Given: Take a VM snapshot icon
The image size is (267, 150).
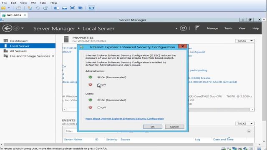Looking at the screenshot, I should (30, 8).
